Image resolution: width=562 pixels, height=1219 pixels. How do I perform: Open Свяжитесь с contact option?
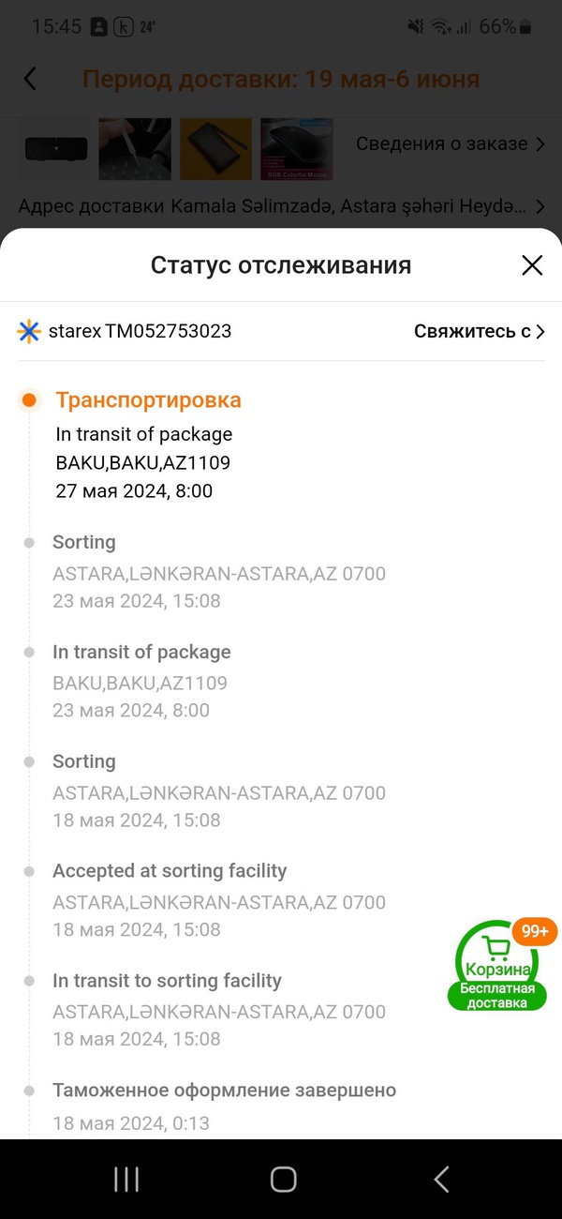pyautogui.click(x=480, y=331)
